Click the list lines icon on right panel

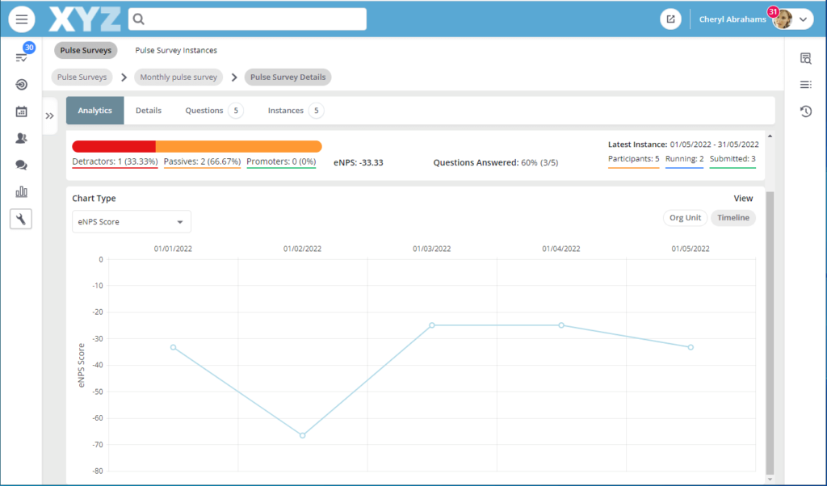coord(805,84)
